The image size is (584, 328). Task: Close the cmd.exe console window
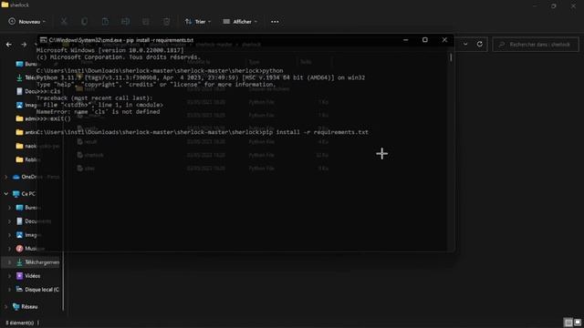point(444,40)
